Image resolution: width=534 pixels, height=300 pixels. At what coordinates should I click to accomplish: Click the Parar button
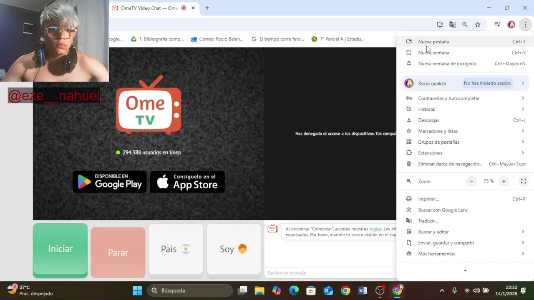coord(118,252)
